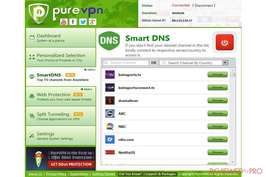
Task: Open the Dashboard menu item
Action: (x=61, y=37)
